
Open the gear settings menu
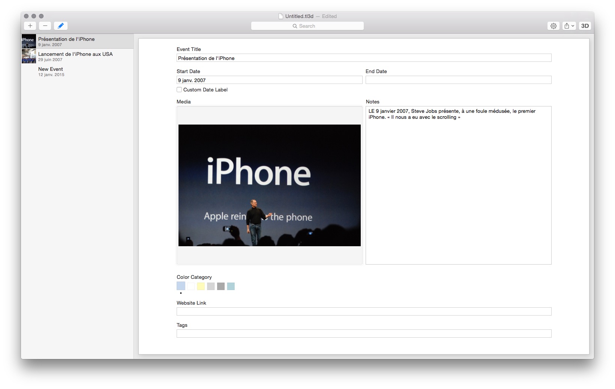553,26
